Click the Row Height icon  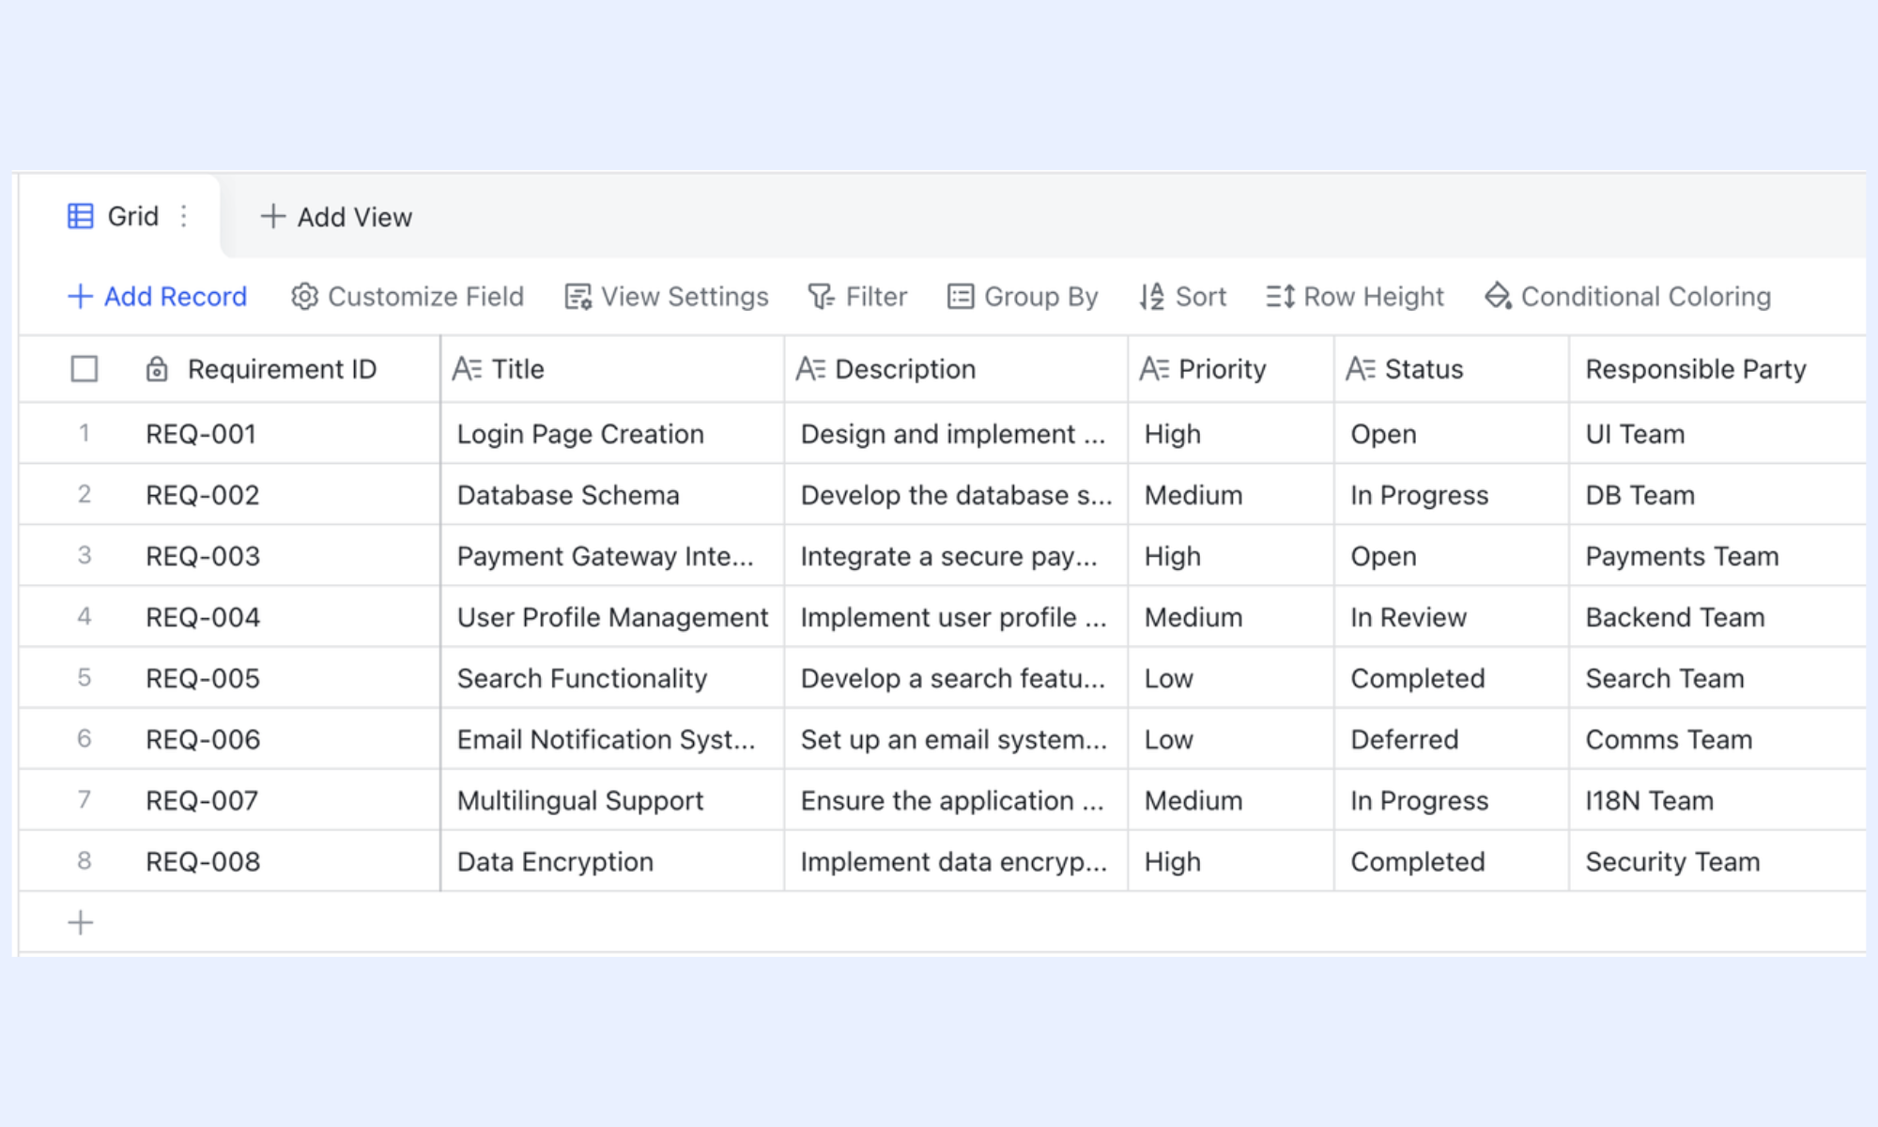(x=1281, y=297)
